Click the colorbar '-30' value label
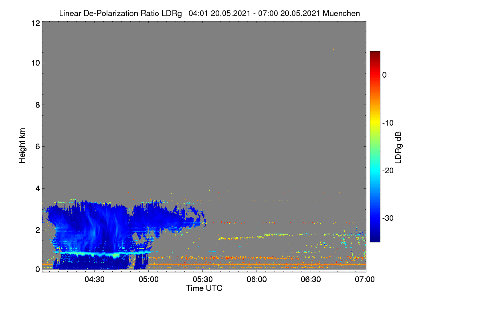This screenshot has height=320, width=481. tap(388, 218)
